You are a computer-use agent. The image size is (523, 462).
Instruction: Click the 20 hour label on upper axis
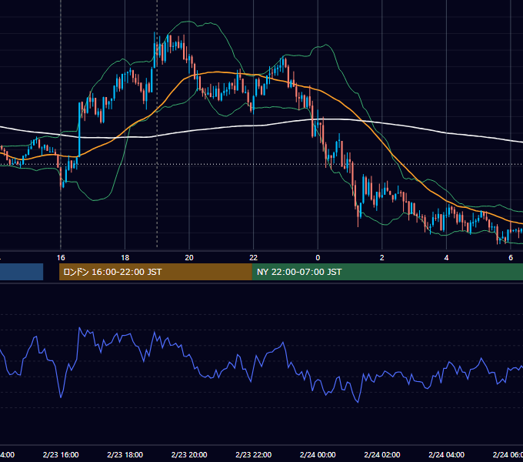click(x=189, y=258)
